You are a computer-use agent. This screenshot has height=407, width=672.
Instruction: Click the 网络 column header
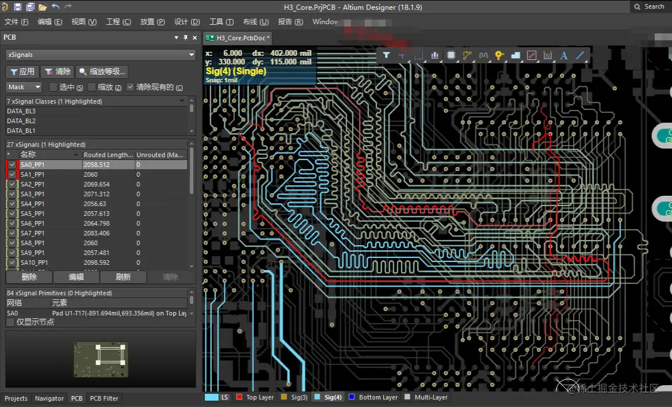pos(28,303)
